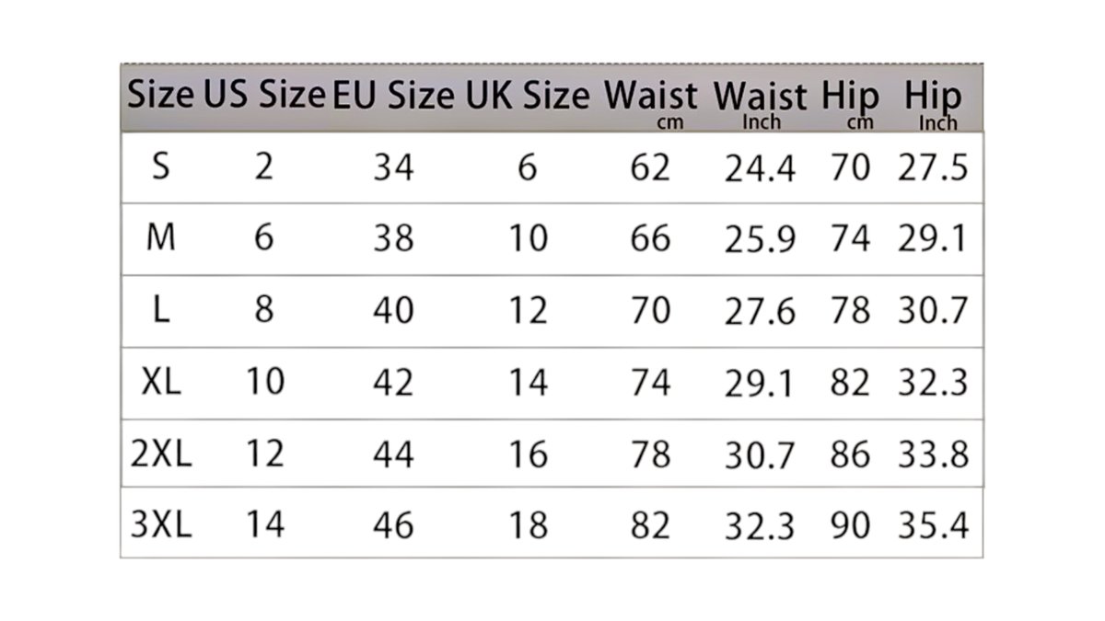Click the US size 14 cell
Screen dimensions: 1105x621
(265, 525)
